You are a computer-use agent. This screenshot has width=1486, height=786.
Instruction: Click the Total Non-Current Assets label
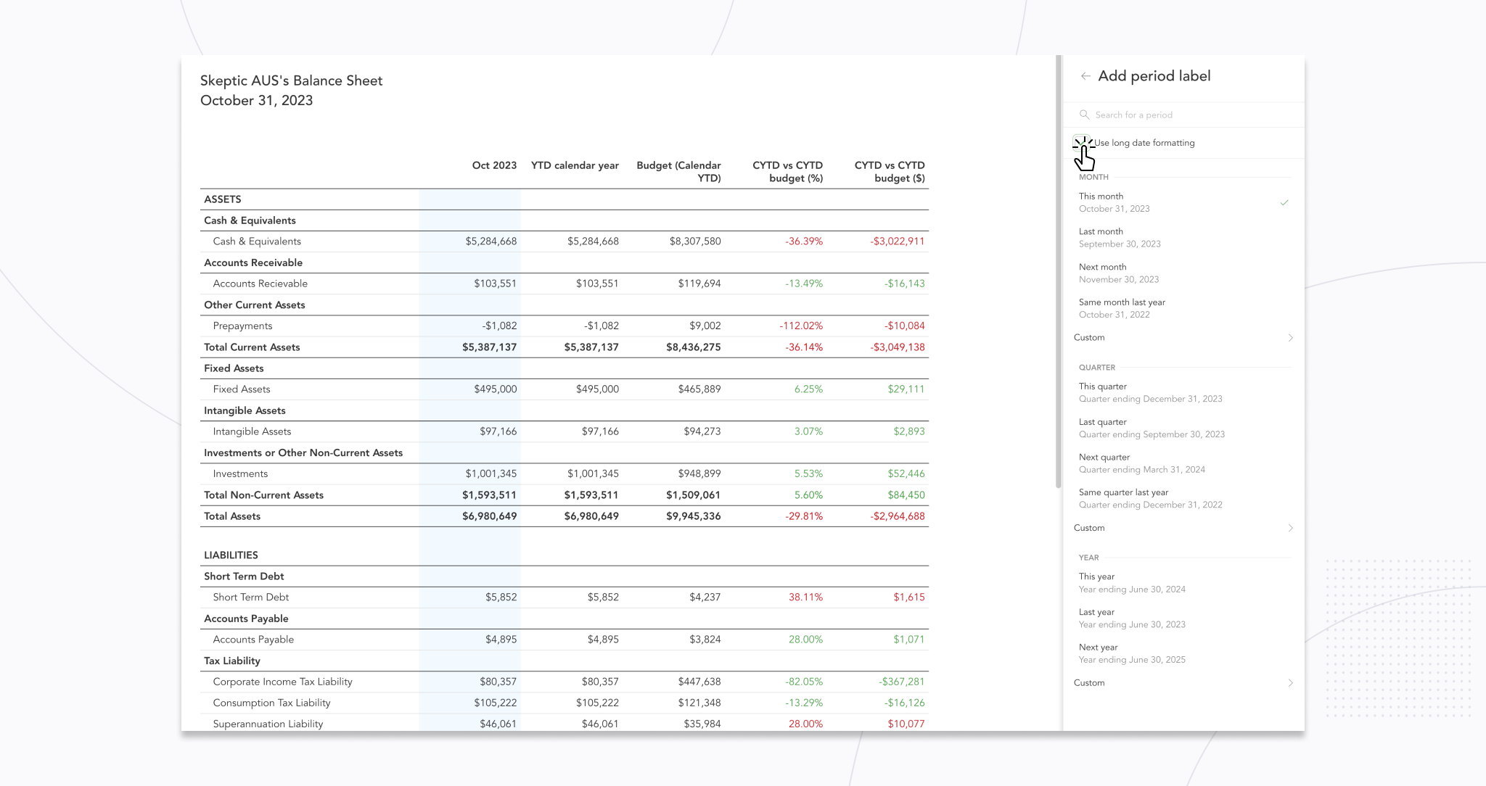coord(263,495)
